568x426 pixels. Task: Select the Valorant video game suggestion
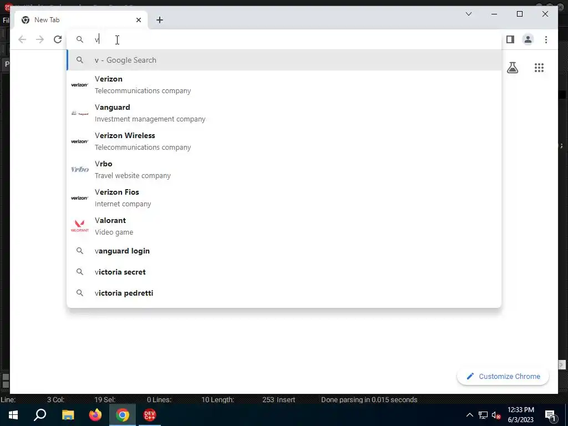tap(284, 226)
